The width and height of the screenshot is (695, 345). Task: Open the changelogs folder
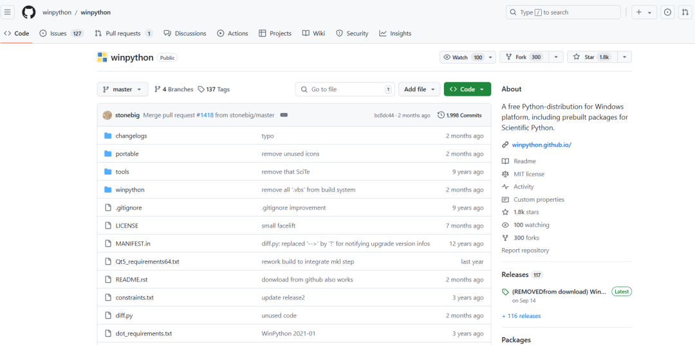[131, 136]
